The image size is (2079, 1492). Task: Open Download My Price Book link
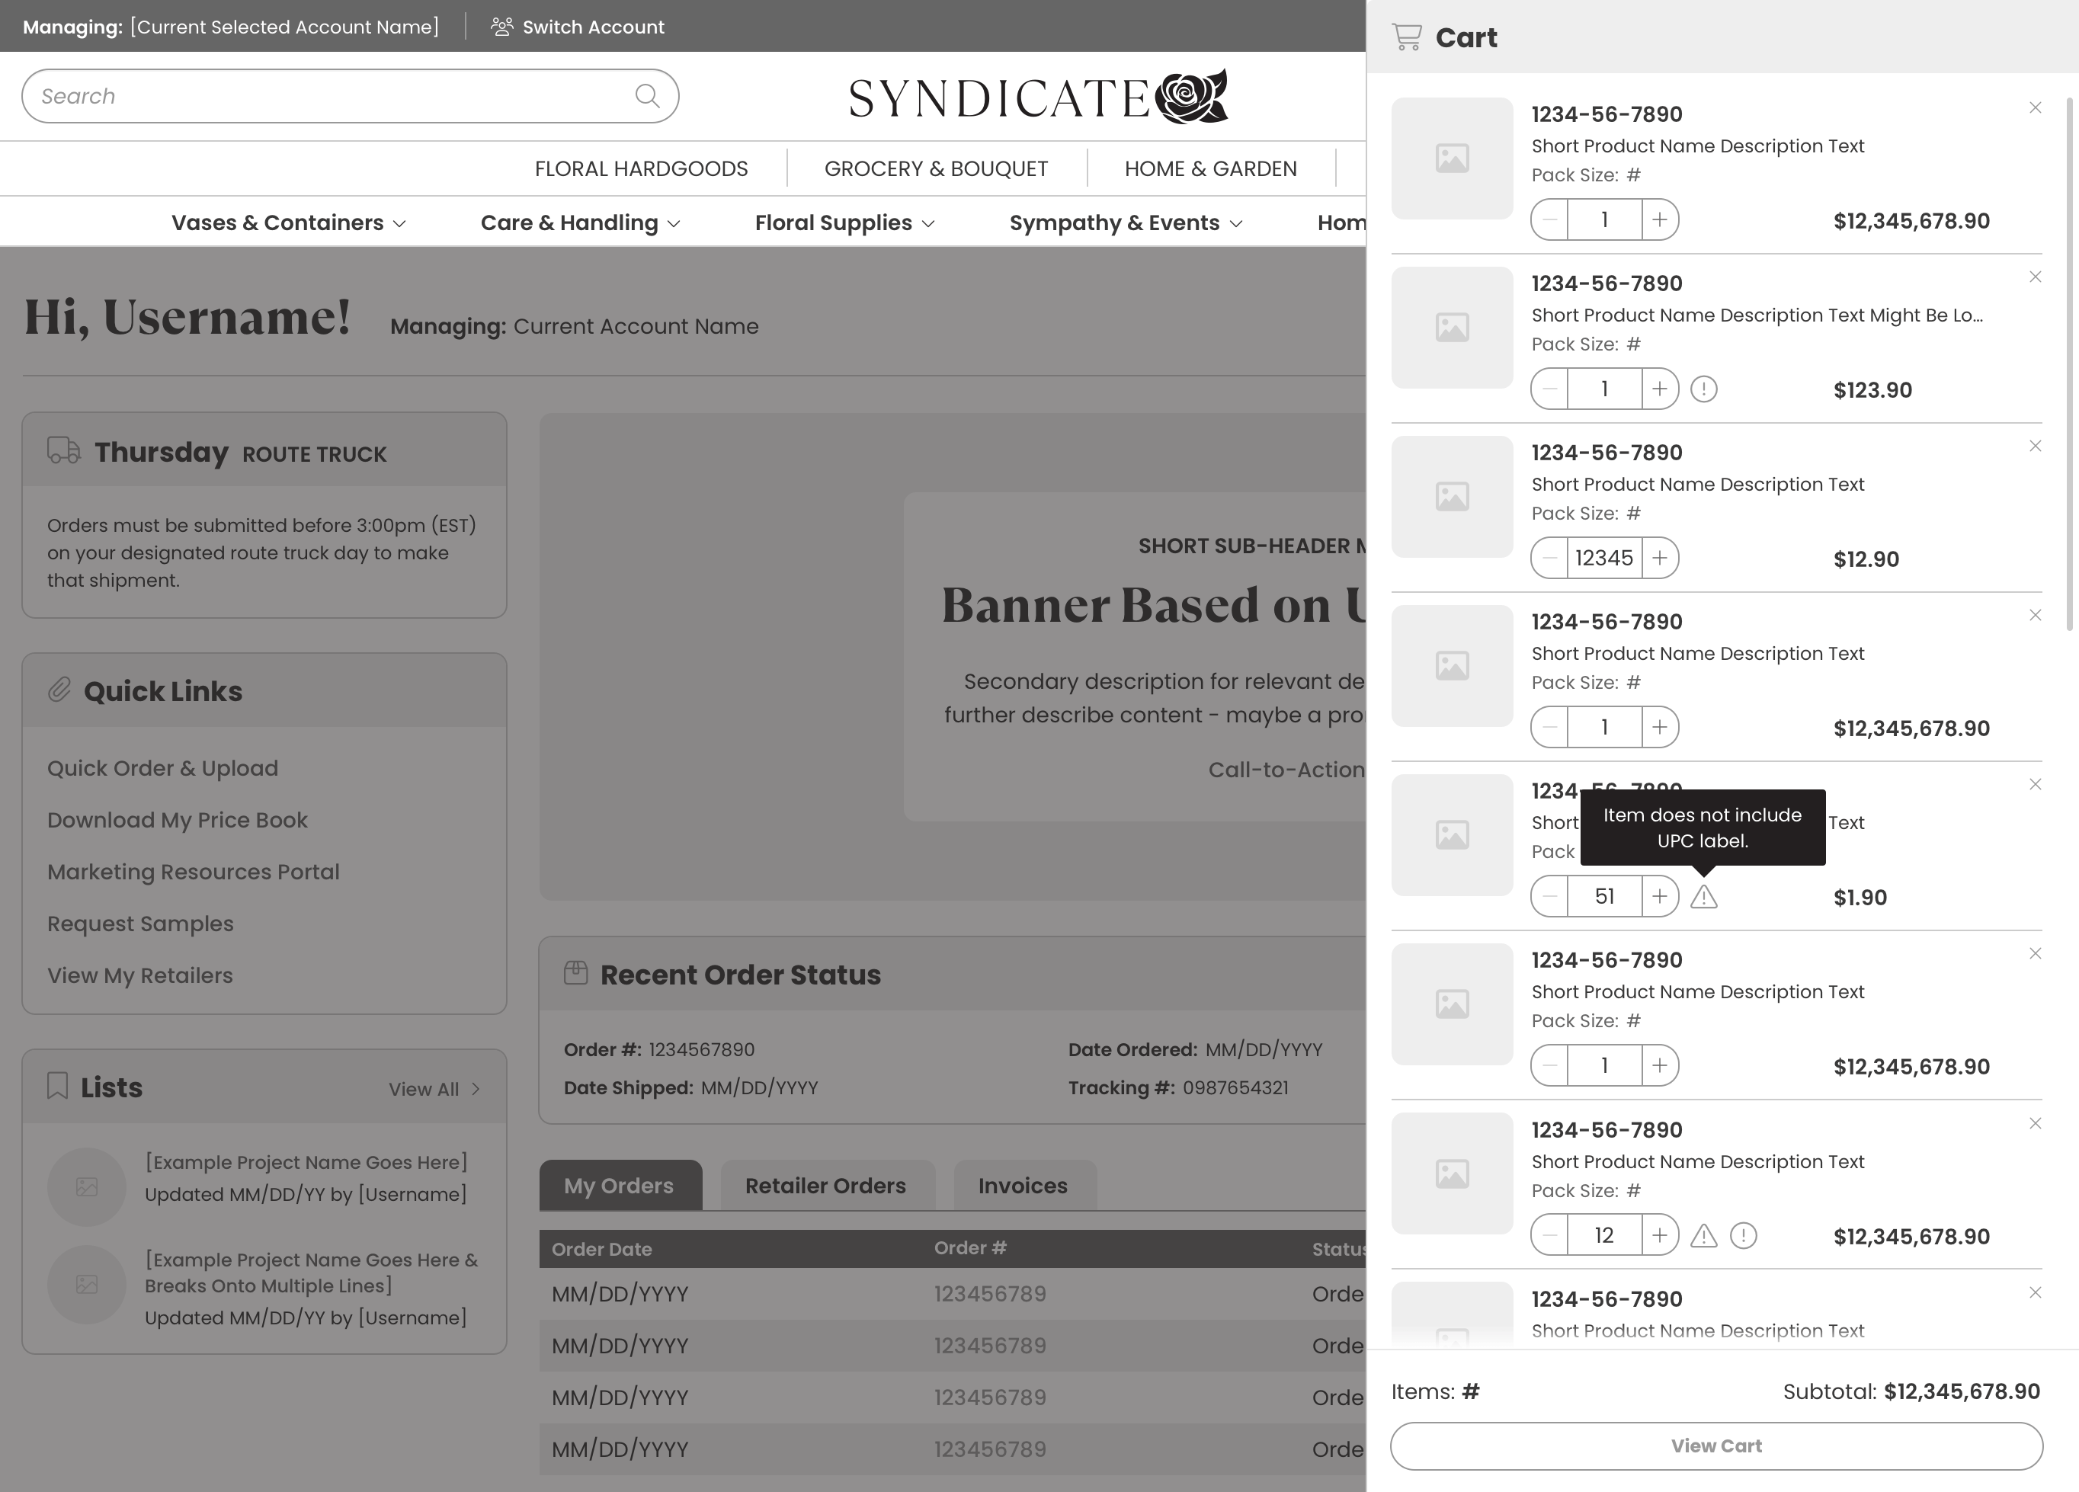pyautogui.click(x=177, y=820)
